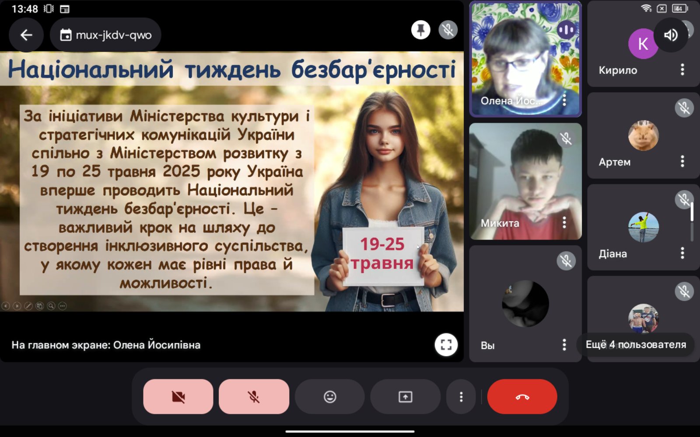Go to previous slide in the shared presentation
The height and width of the screenshot is (437, 700).
(6, 306)
